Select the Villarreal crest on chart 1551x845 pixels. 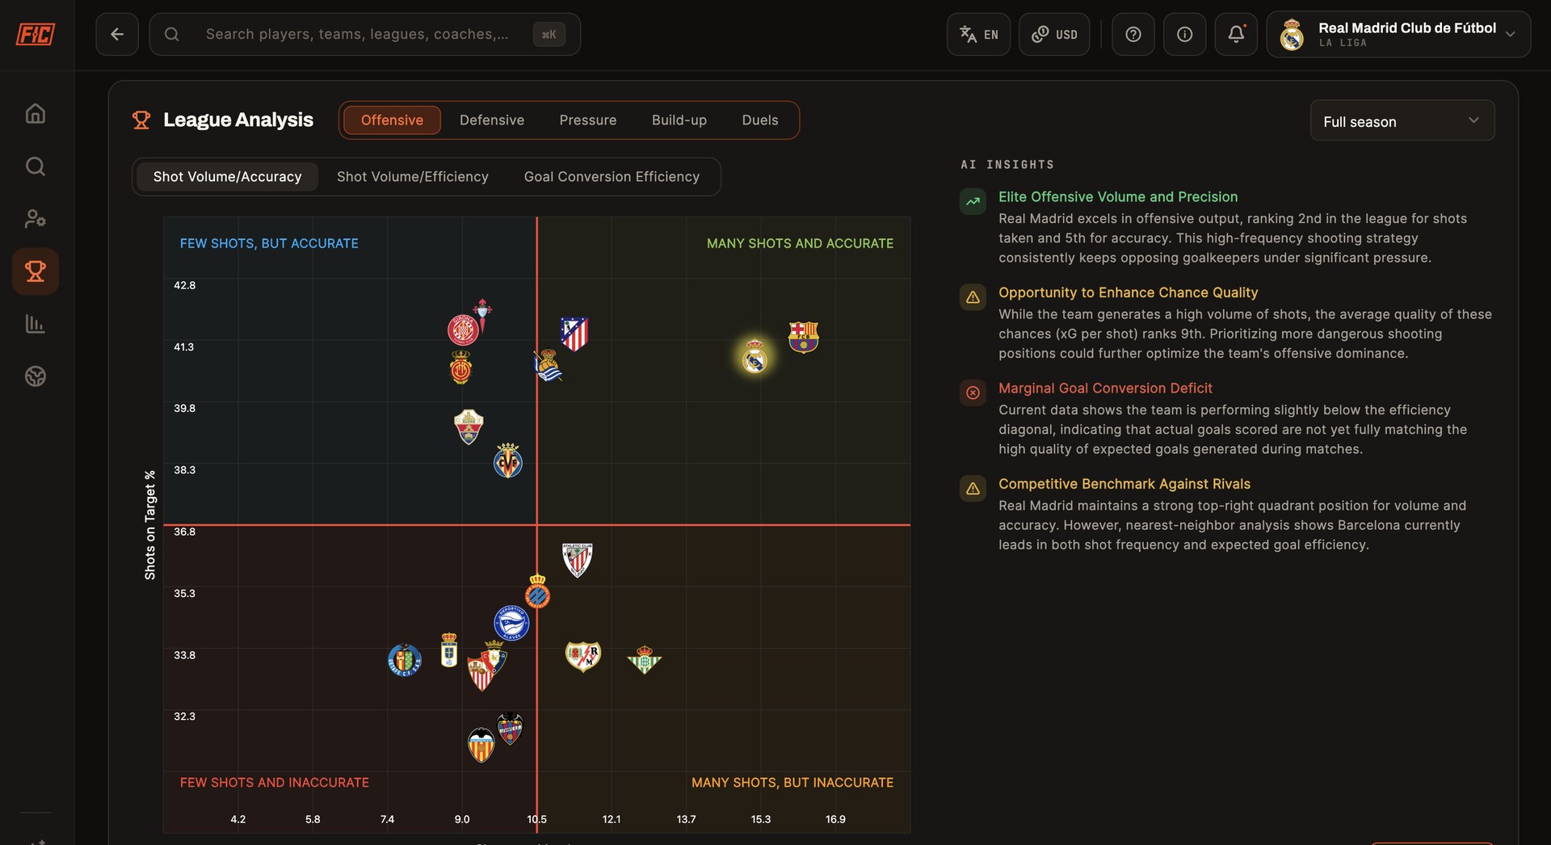pos(508,461)
